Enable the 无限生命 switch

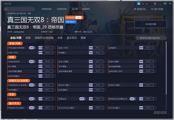(x=81, y=99)
